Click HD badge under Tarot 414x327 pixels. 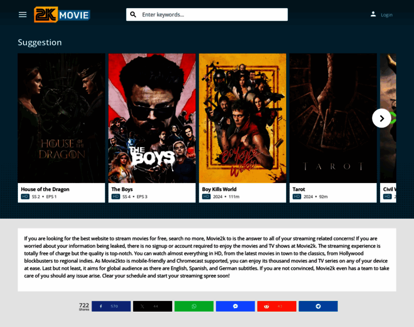(297, 197)
